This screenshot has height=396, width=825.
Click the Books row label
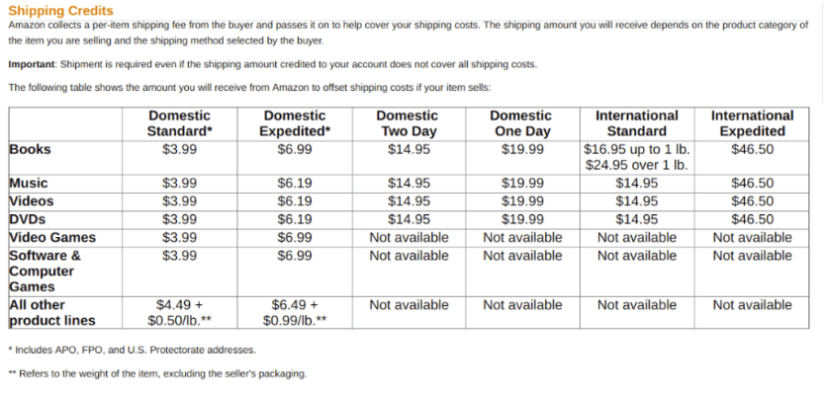tap(30, 150)
